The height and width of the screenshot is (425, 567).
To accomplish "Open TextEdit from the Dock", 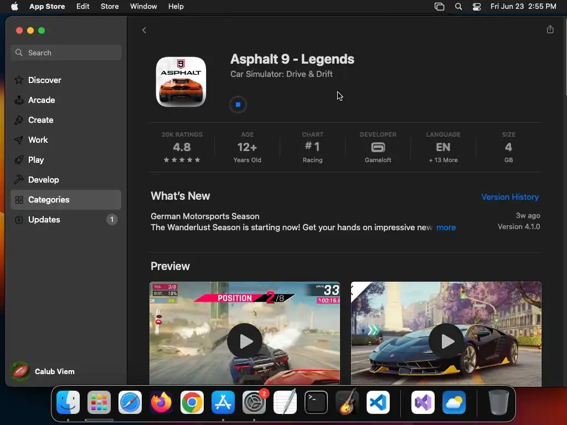I will (285, 402).
